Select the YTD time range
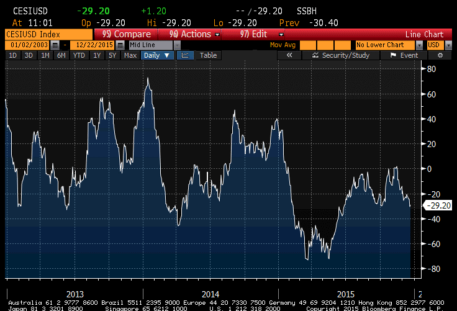This screenshot has height=311, width=457. tap(79, 55)
